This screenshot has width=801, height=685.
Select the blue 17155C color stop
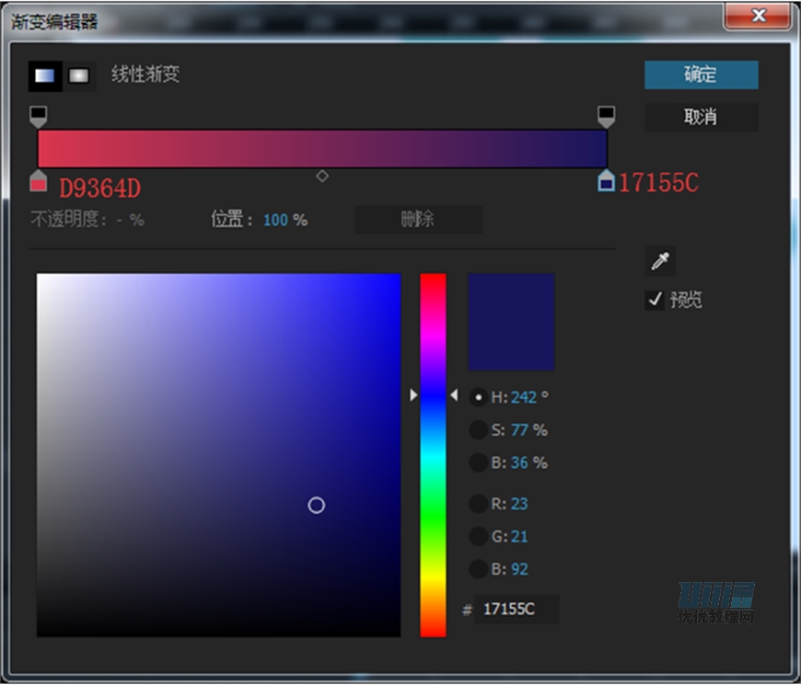(x=606, y=181)
